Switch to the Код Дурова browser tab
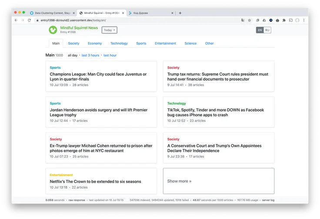The height and width of the screenshot is (219, 320). point(151,13)
